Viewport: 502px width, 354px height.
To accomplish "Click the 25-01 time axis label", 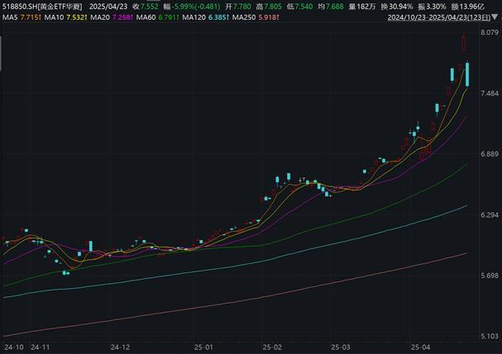I will coord(203,347).
